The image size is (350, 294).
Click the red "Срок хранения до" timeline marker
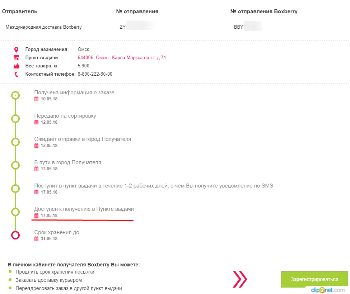click(x=15, y=235)
